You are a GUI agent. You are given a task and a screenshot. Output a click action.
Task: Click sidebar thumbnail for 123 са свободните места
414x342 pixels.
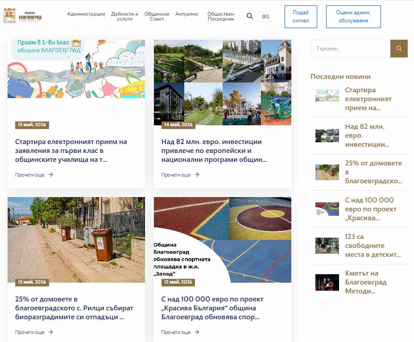click(x=327, y=245)
